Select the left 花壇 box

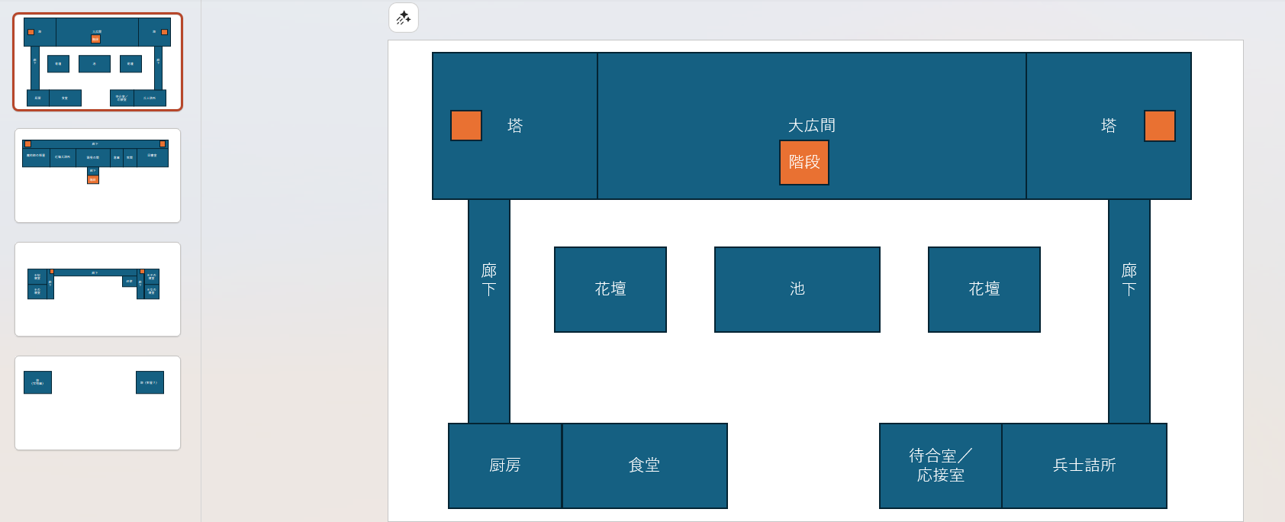tap(610, 289)
